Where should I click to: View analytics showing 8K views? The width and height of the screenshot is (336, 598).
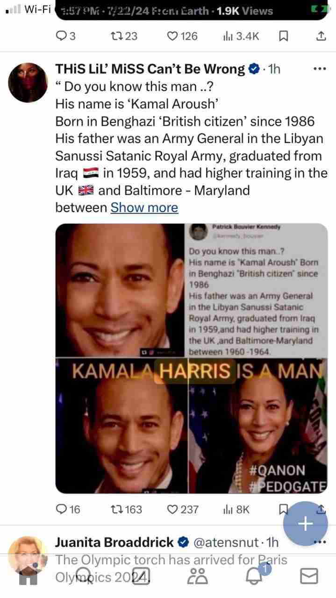pos(236,509)
